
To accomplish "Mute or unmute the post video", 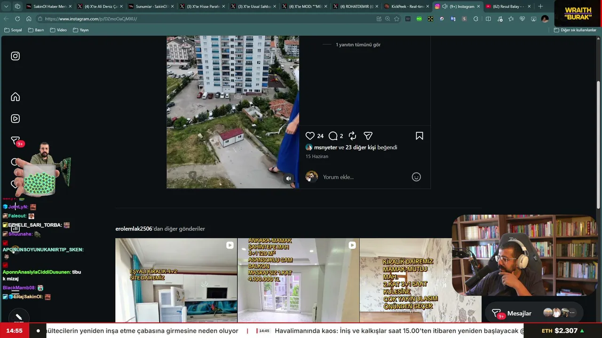I will point(289,178).
